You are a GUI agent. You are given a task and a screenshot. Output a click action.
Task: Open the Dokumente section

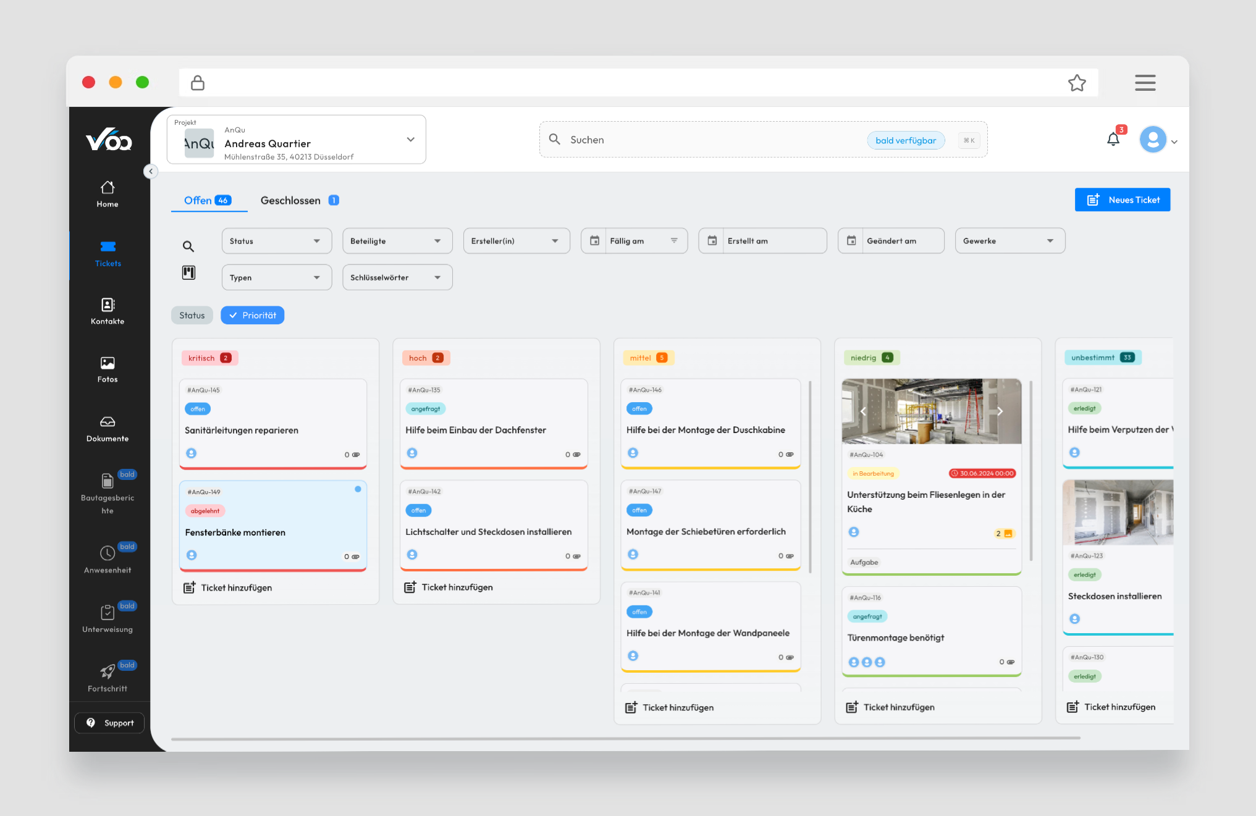[107, 427]
